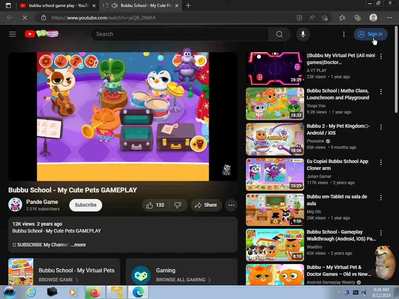Activate Read aloud in address bar
399x299 pixels.
pos(312,18)
